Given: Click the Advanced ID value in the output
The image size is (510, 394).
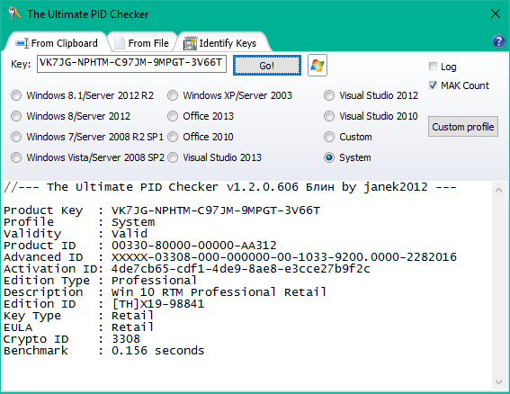Looking at the screenshot, I should point(284,257).
